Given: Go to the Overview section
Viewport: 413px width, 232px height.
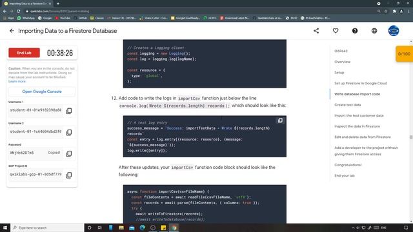Looking at the screenshot, I should point(343,62).
